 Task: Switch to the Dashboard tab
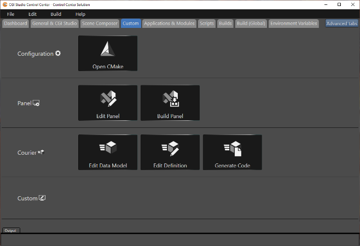coord(15,24)
